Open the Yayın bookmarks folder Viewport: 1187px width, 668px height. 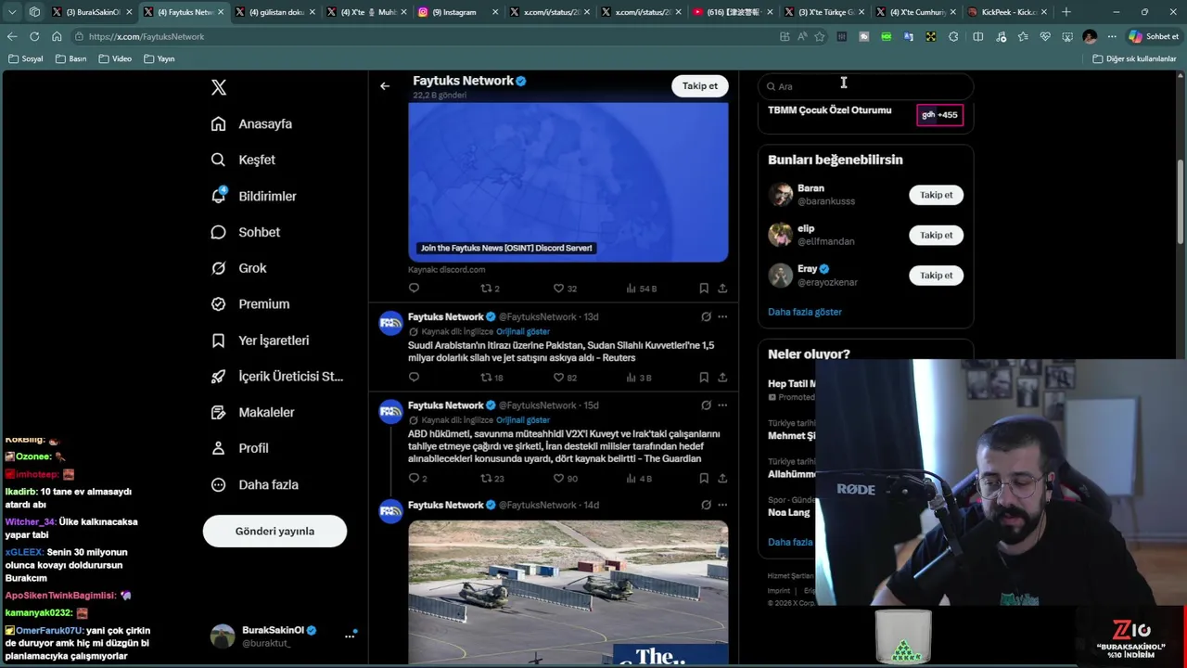point(160,58)
